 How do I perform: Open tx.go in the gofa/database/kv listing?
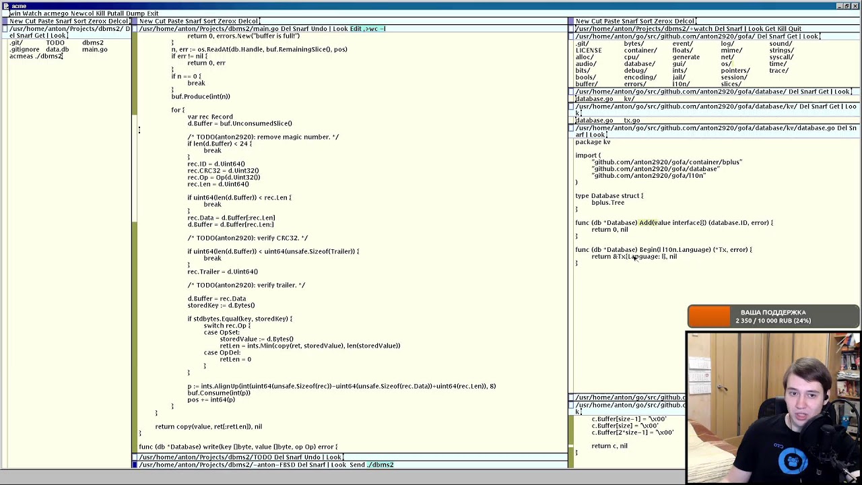point(631,121)
